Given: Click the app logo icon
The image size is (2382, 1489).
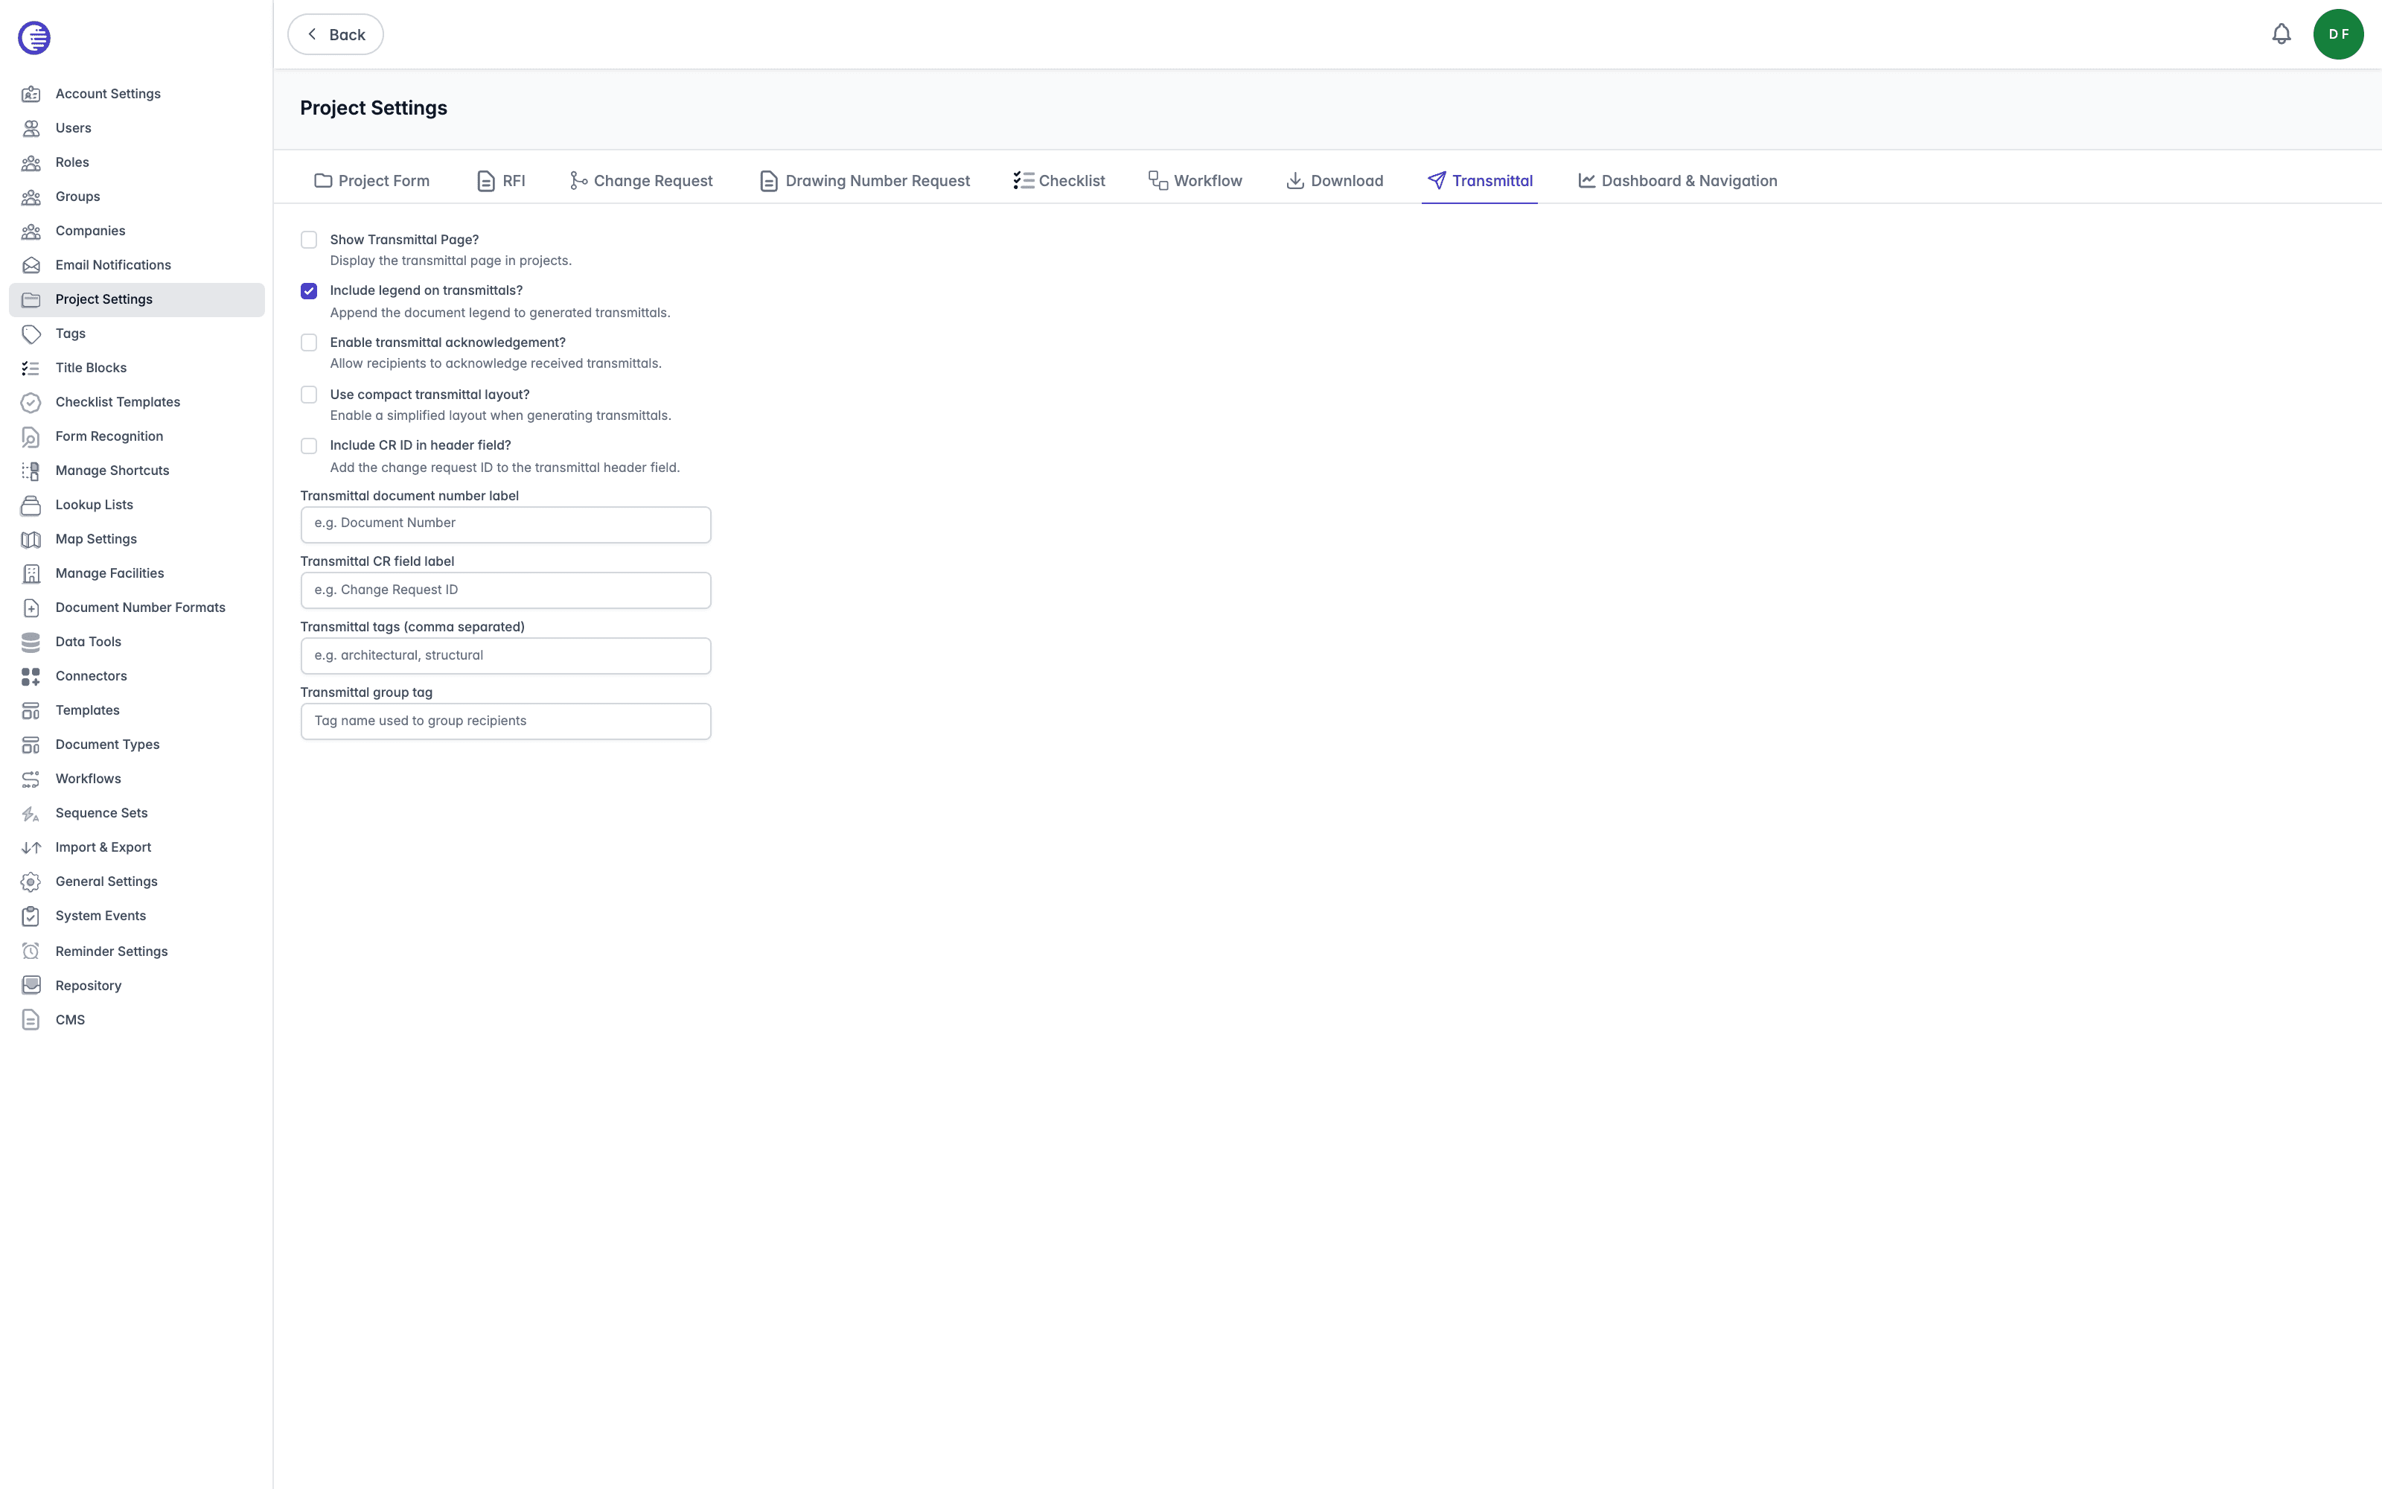Looking at the screenshot, I should click(34, 37).
